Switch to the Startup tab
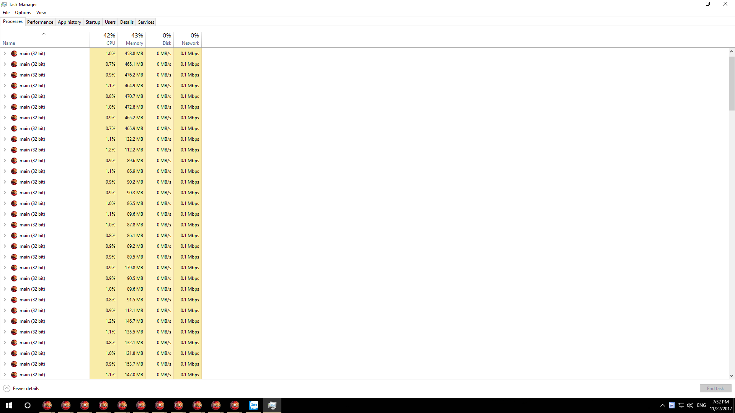The height and width of the screenshot is (413, 735). (x=93, y=22)
